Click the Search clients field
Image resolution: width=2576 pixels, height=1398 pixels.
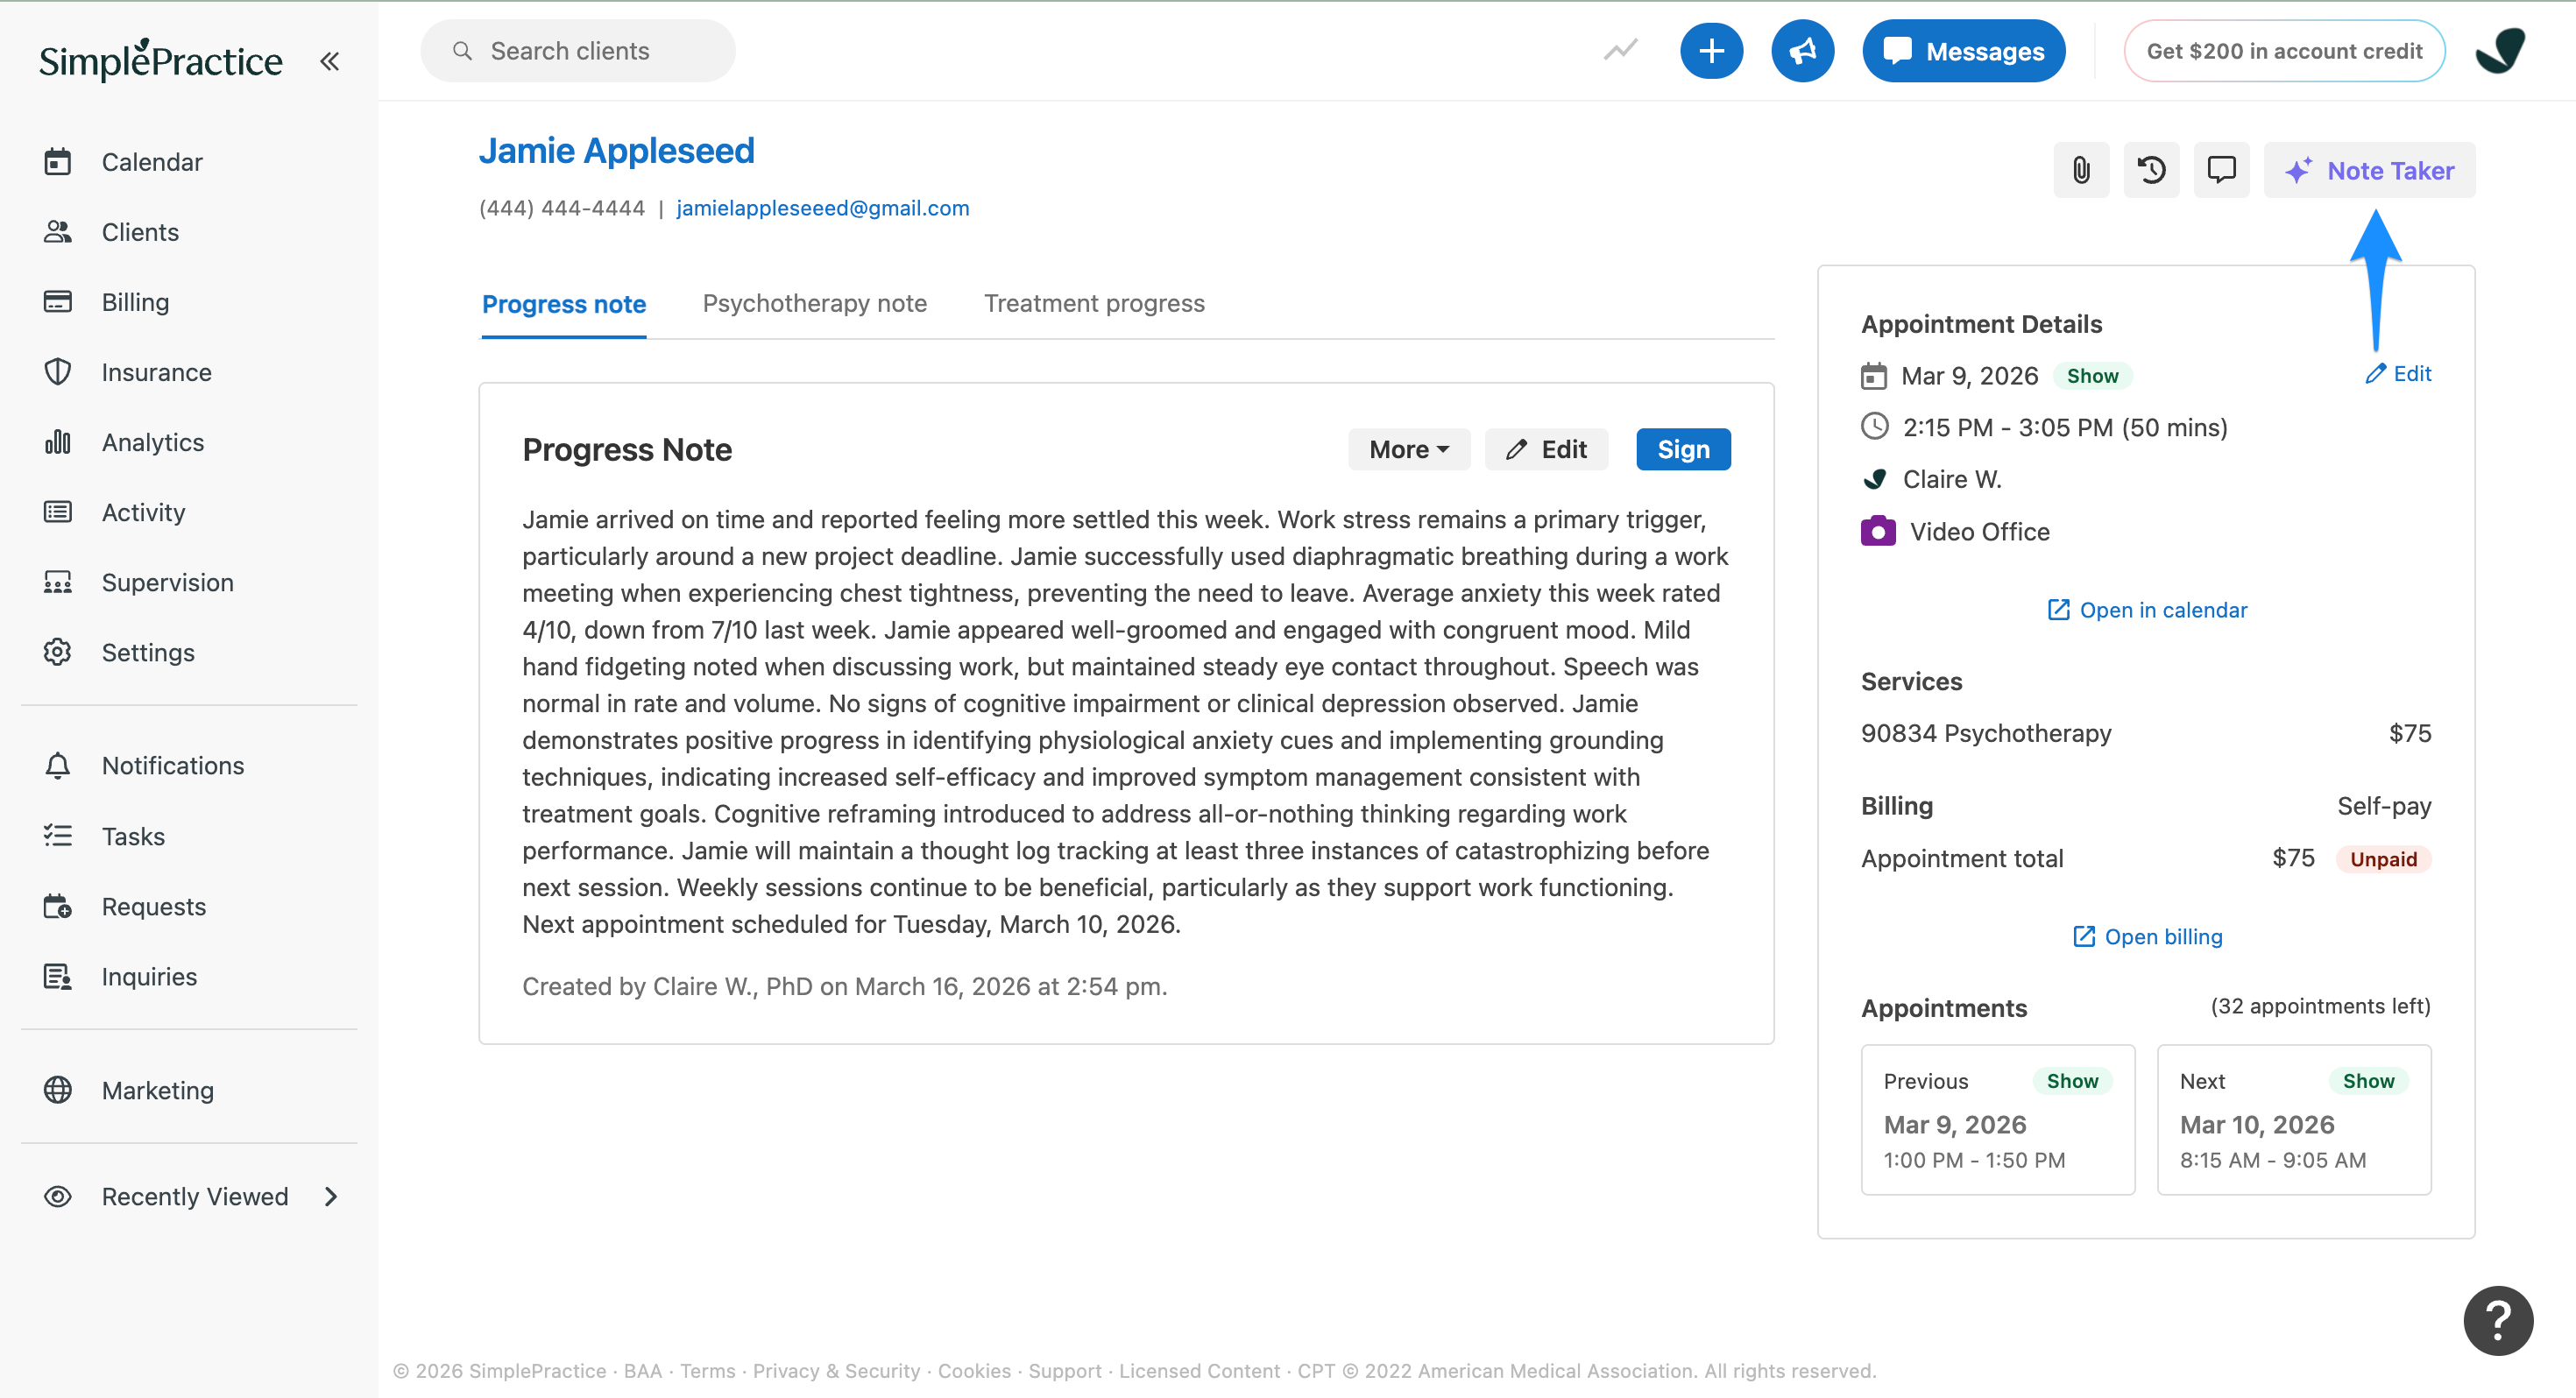tap(578, 51)
